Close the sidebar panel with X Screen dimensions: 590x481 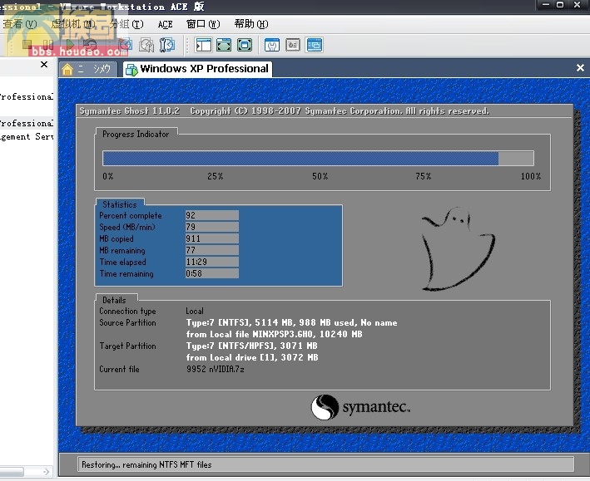click(44, 65)
